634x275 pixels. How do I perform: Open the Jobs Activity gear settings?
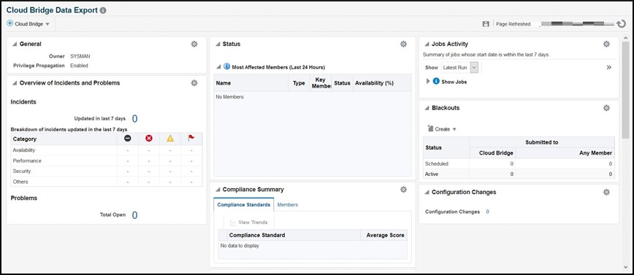pos(606,44)
